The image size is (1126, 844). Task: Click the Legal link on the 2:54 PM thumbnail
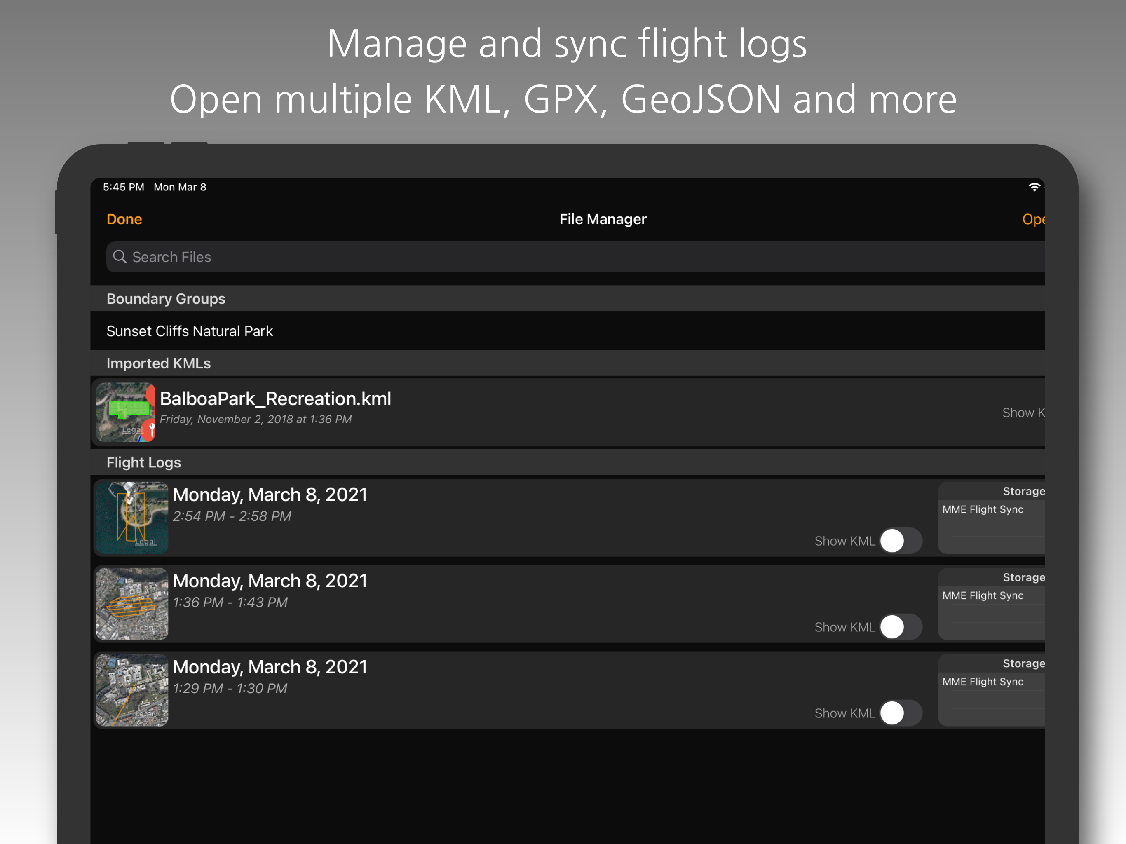pos(145,541)
